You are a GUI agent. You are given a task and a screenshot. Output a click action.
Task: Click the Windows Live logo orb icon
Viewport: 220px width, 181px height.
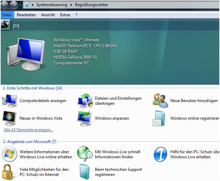9,154
